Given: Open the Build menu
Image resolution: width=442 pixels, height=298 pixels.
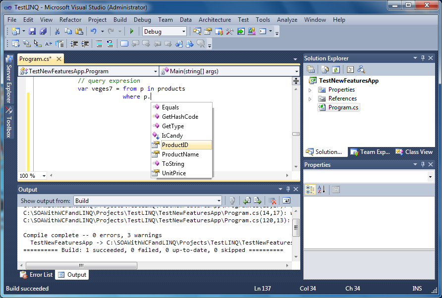Looking at the screenshot, I should point(120,20).
